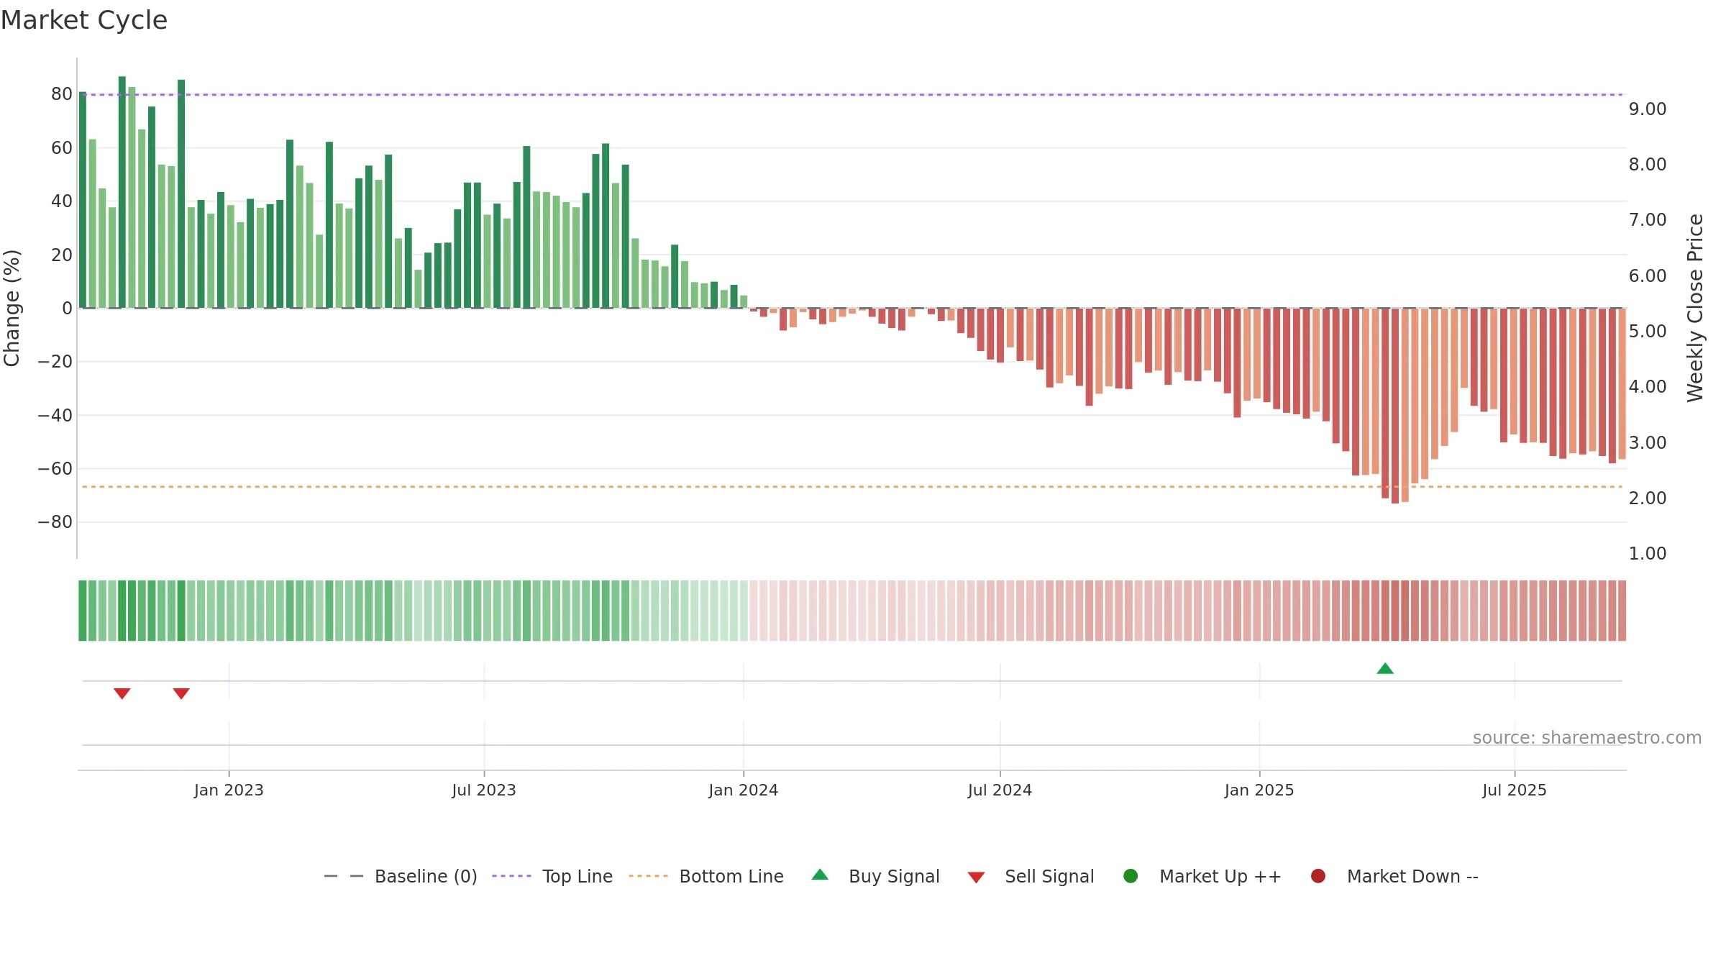
Task: Click the first red Sell Signal marker
Action: pos(122,693)
